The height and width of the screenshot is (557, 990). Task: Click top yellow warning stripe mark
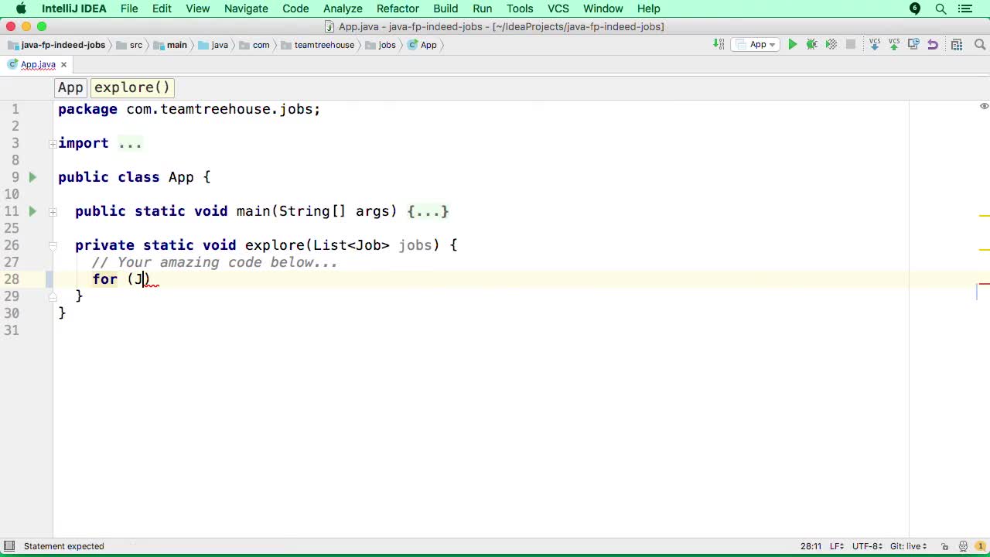point(984,216)
